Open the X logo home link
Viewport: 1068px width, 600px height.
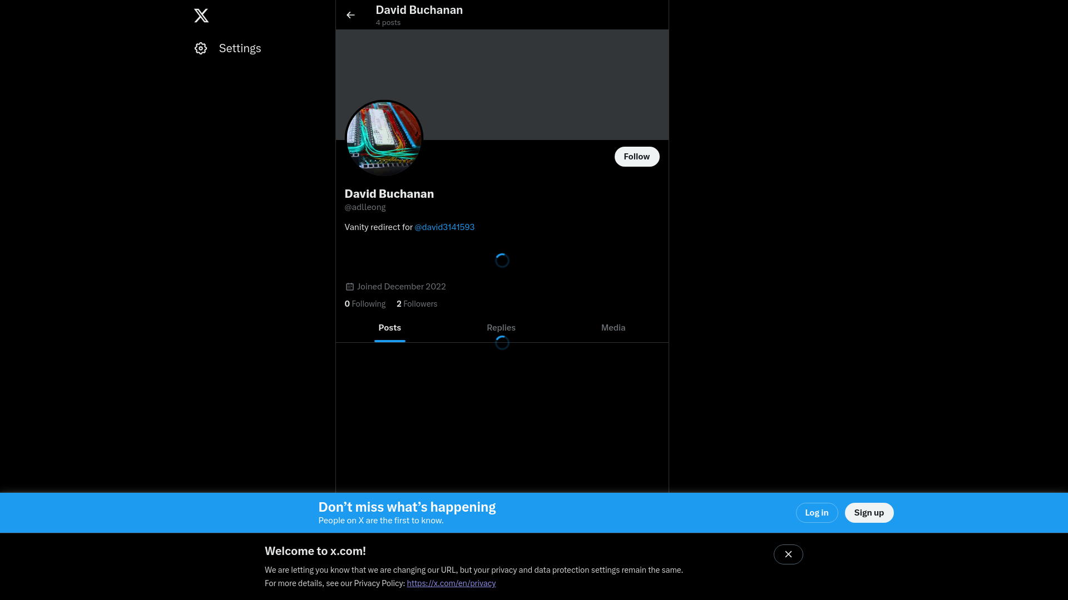click(201, 15)
